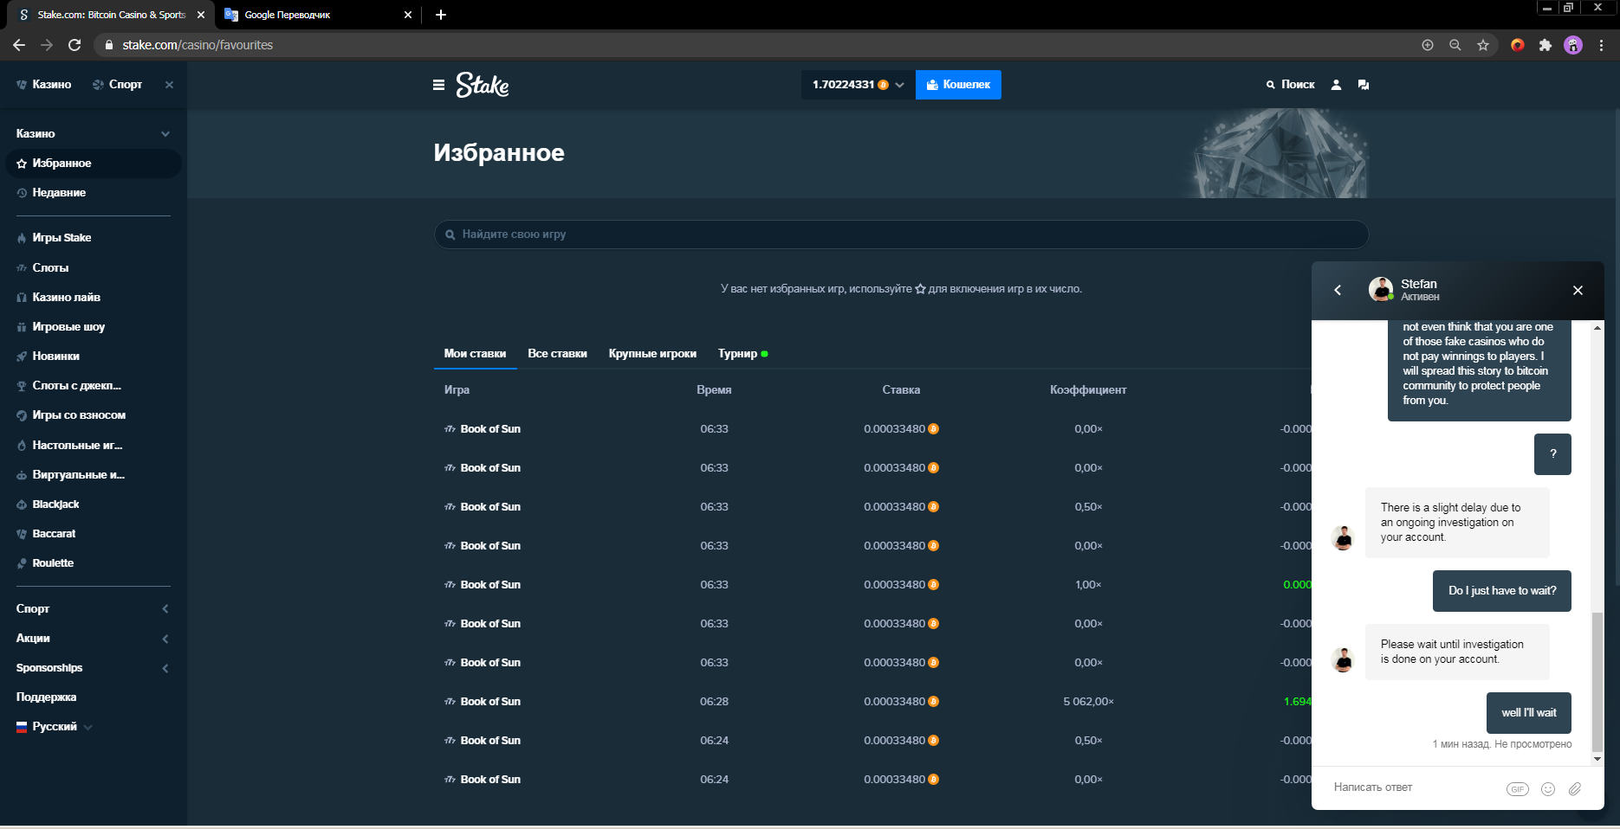
Task: Click the address bar URL
Action: tap(198, 45)
